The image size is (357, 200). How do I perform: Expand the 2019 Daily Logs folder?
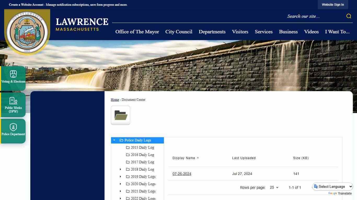pyautogui.click(x=120, y=177)
